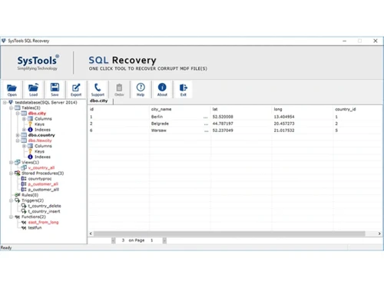Collapse the testdatabase root node

(5, 102)
